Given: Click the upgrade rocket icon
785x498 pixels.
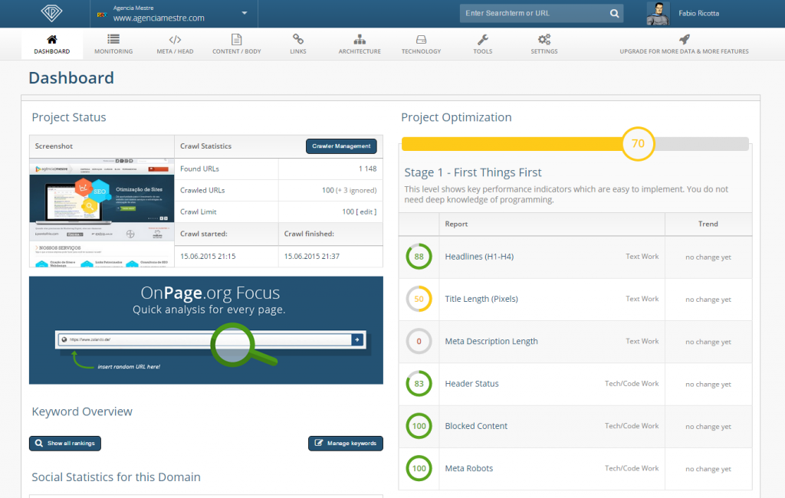Looking at the screenshot, I should coord(685,39).
